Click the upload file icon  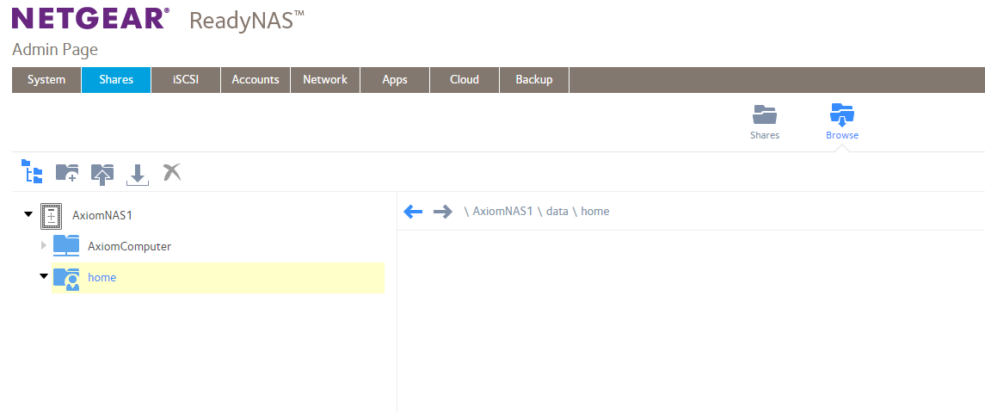click(102, 174)
